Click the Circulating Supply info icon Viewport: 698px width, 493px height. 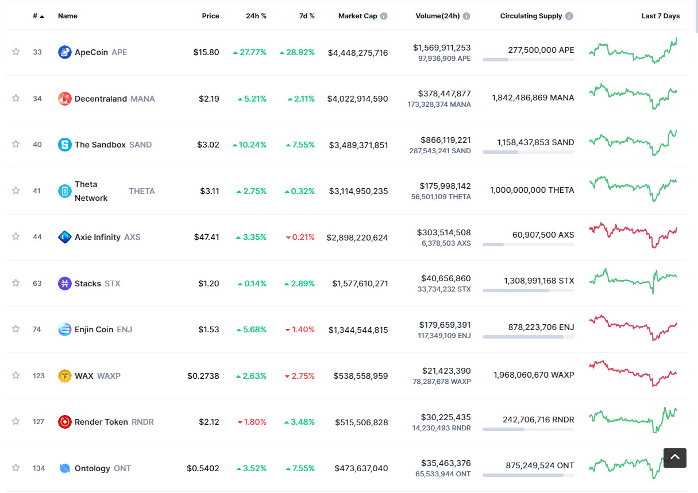(569, 16)
